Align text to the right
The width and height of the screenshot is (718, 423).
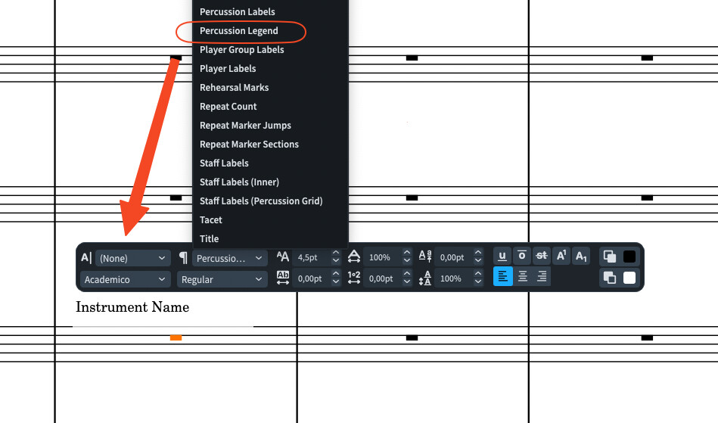pos(542,276)
